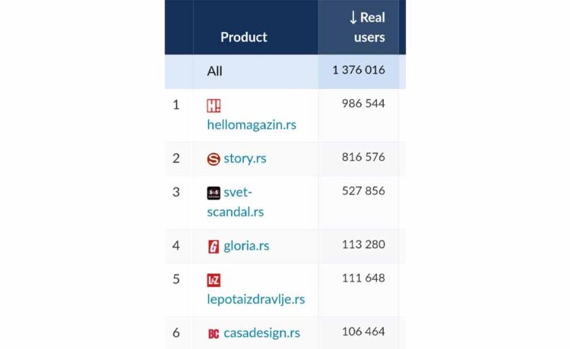Image resolution: width=570 pixels, height=349 pixels.
Task: Open the casadesign.rs link
Action: (x=262, y=333)
